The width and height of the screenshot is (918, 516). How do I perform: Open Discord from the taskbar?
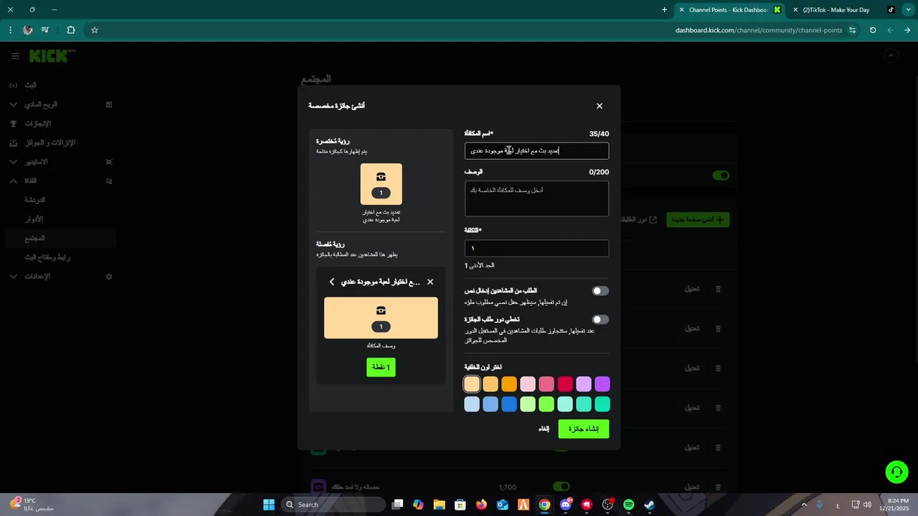click(566, 505)
